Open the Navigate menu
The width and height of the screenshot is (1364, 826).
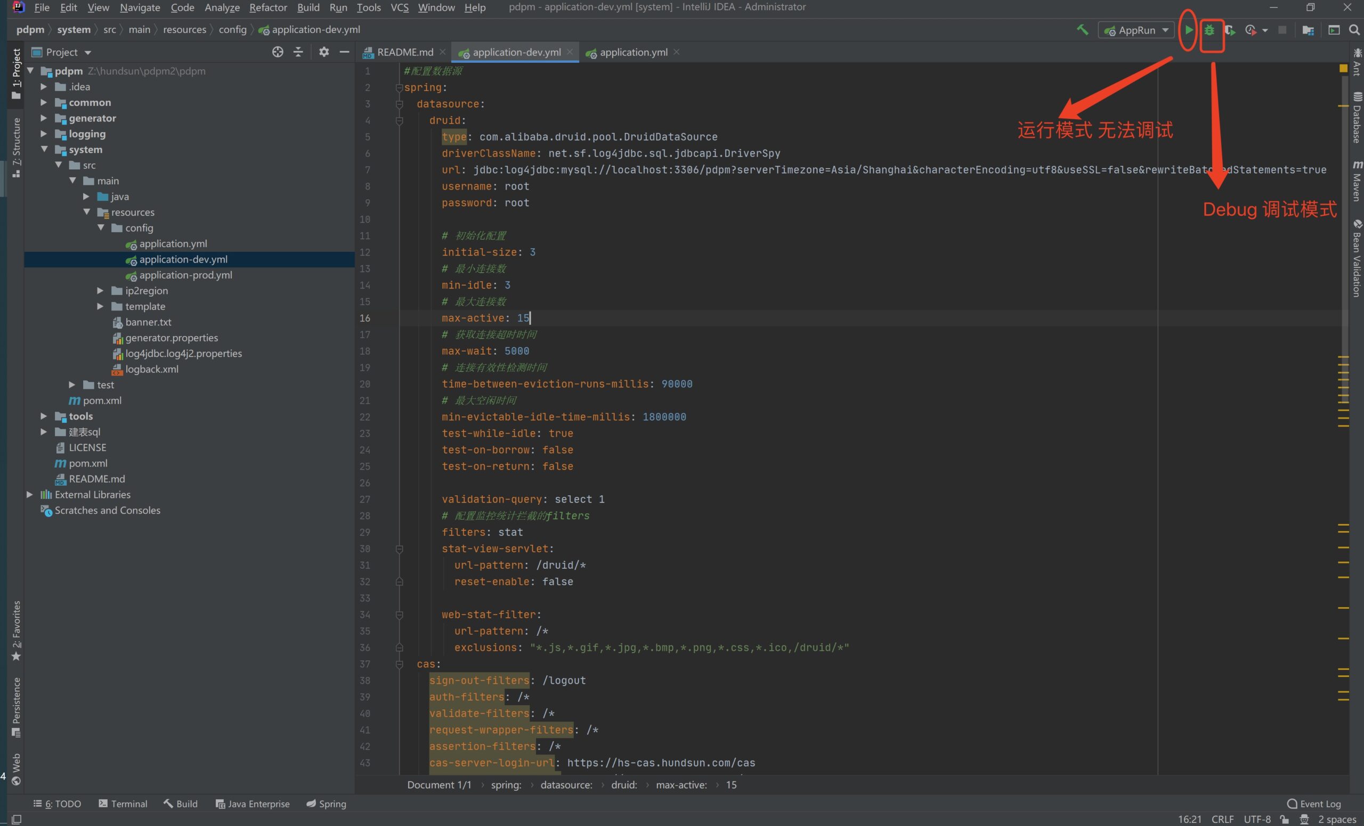[x=140, y=7]
